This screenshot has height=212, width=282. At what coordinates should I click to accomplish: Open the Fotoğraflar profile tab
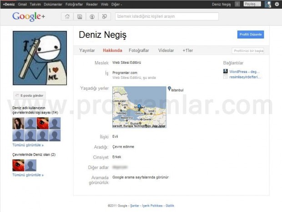pos(139,51)
